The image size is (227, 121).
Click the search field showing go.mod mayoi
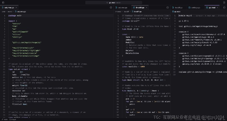tap(113, 3)
